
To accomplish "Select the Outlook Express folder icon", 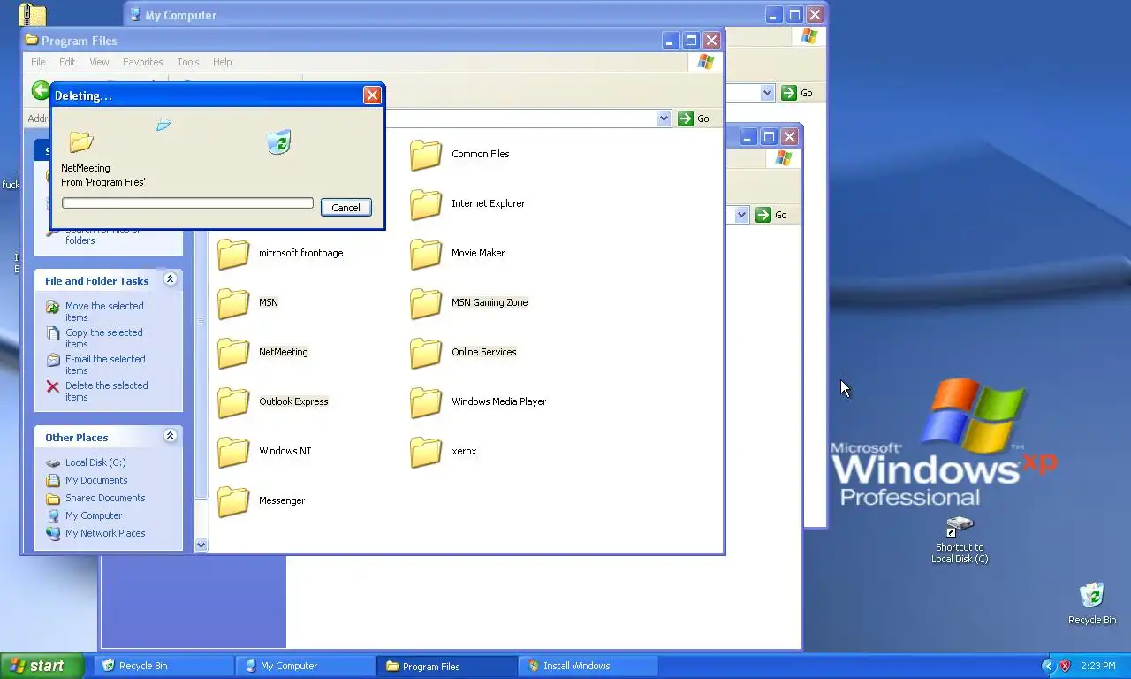I will point(233,402).
